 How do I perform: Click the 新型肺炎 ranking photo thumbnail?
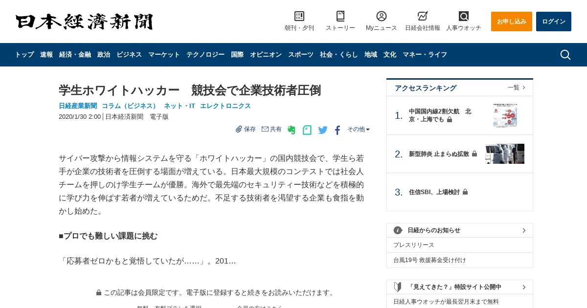pos(505,154)
